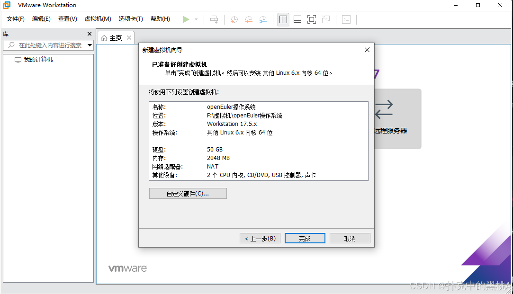Image resolution: width=513 pixels, height=294 pixels.
Task: Open the 选项卡(T) menu
Action: [131, 19]
